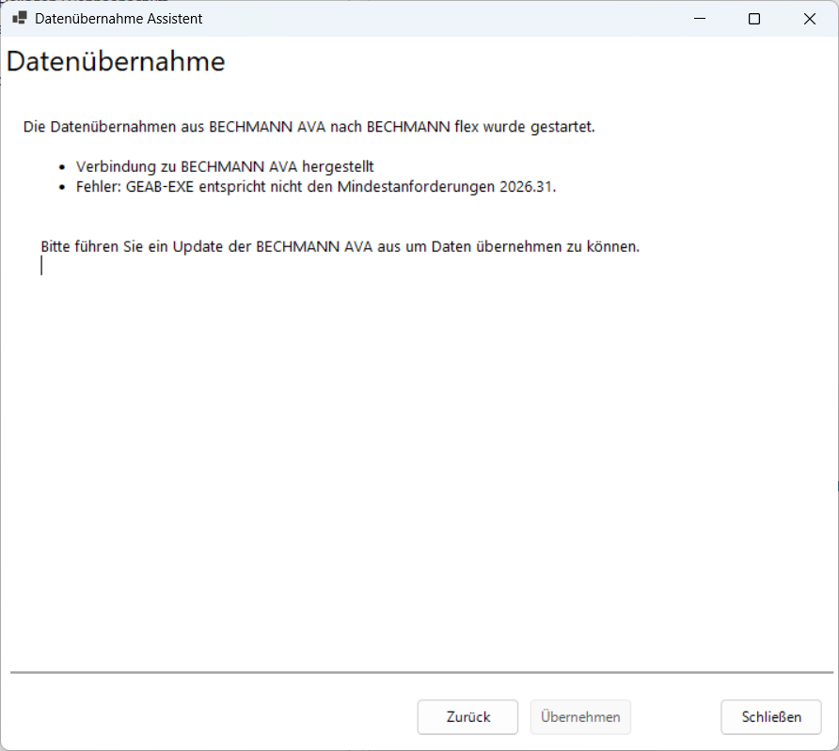
Task: Click the 'wurde gestartet' status sentence
Action: (x=309, y=126)
